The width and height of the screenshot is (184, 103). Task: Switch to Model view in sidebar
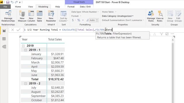pyautogui.click(x=4, y=47)
